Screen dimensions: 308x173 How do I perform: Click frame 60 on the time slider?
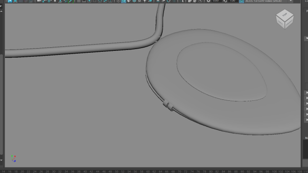(x=148, y=172)
